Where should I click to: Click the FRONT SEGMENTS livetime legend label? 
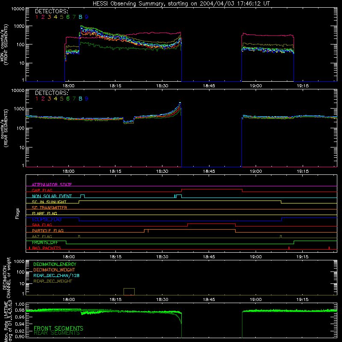tap(59, 328)
